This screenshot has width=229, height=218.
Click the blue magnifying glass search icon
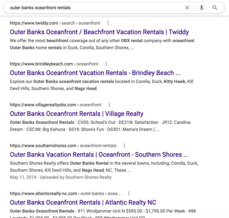coord(215,8)
